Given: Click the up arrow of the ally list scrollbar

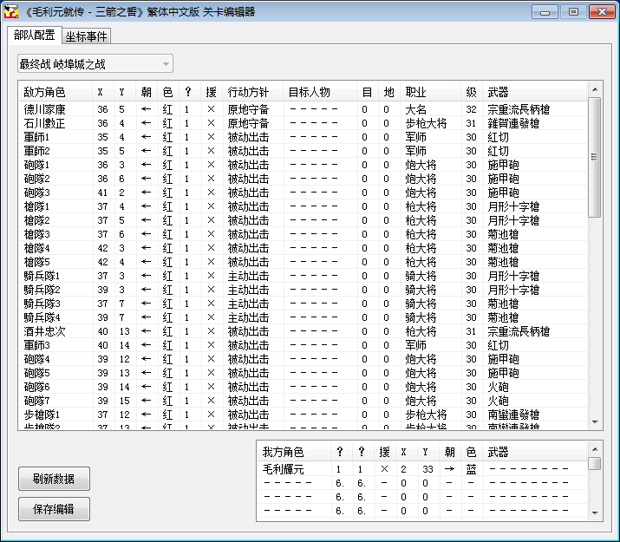Looking at the screenshot, I should pyautogui.click(x=595, y=449).
